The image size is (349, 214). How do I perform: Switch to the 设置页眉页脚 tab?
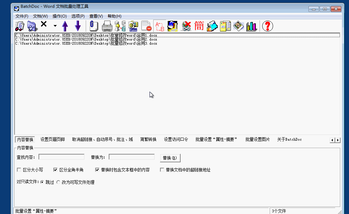click(53, 140)
